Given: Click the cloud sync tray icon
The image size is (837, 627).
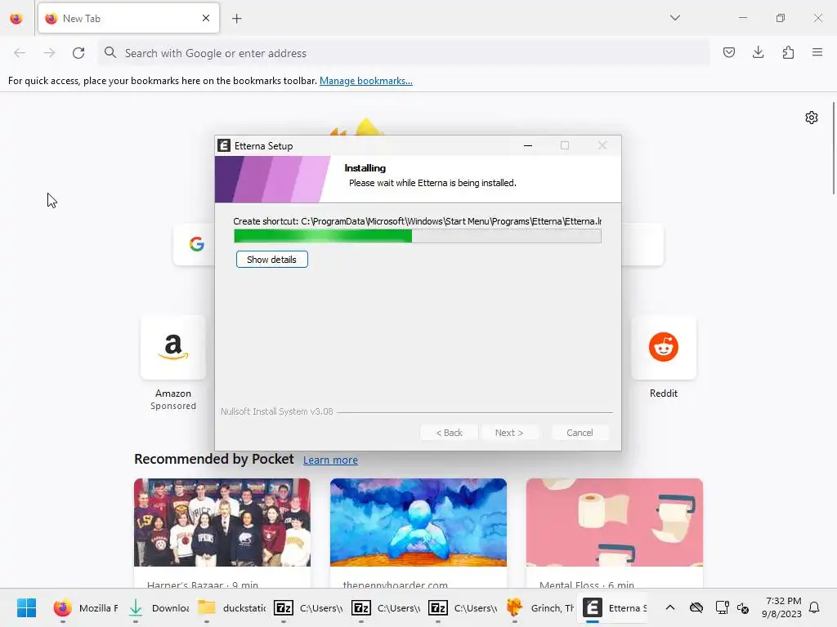Looking at the screenshot, I should click(x=696, y=607).
